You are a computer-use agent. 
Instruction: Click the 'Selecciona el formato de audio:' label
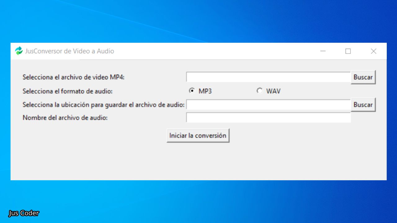[x=68, y=91]
